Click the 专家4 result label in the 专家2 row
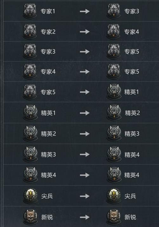This screenshot has height=227, width=159. [132, 32]
